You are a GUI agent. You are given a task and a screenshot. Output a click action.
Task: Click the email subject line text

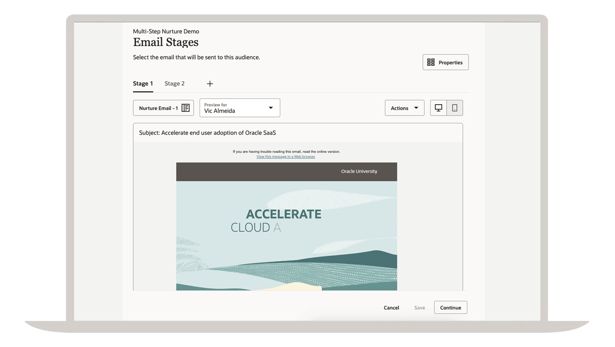207,133
